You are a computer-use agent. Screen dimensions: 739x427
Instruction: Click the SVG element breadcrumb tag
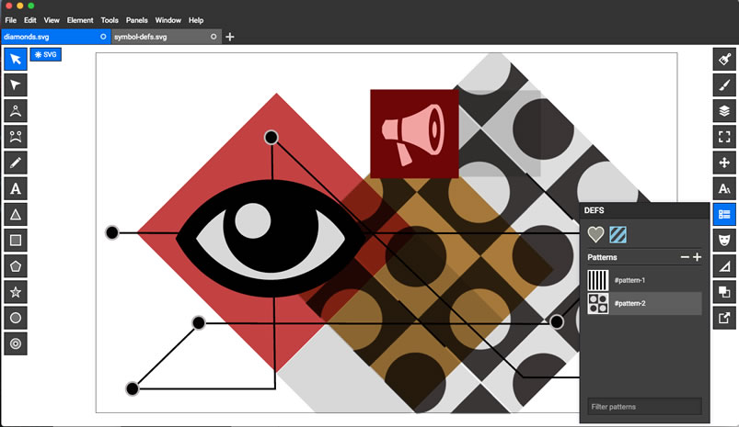coord(45,55)
